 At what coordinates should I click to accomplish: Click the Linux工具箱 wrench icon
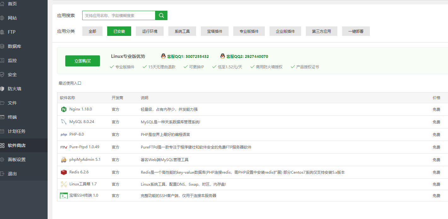point(64,184)
